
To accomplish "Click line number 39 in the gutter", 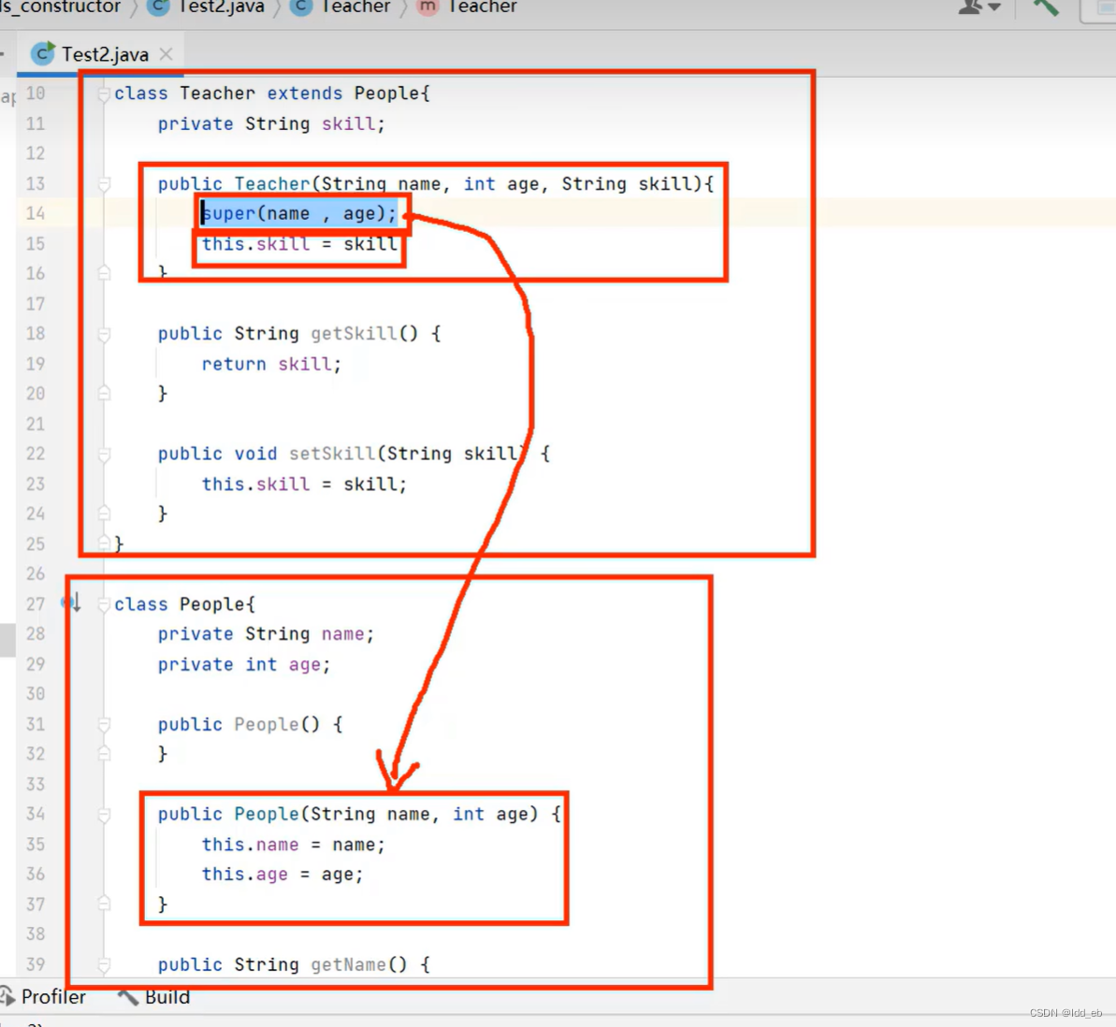I will (36, 964).
